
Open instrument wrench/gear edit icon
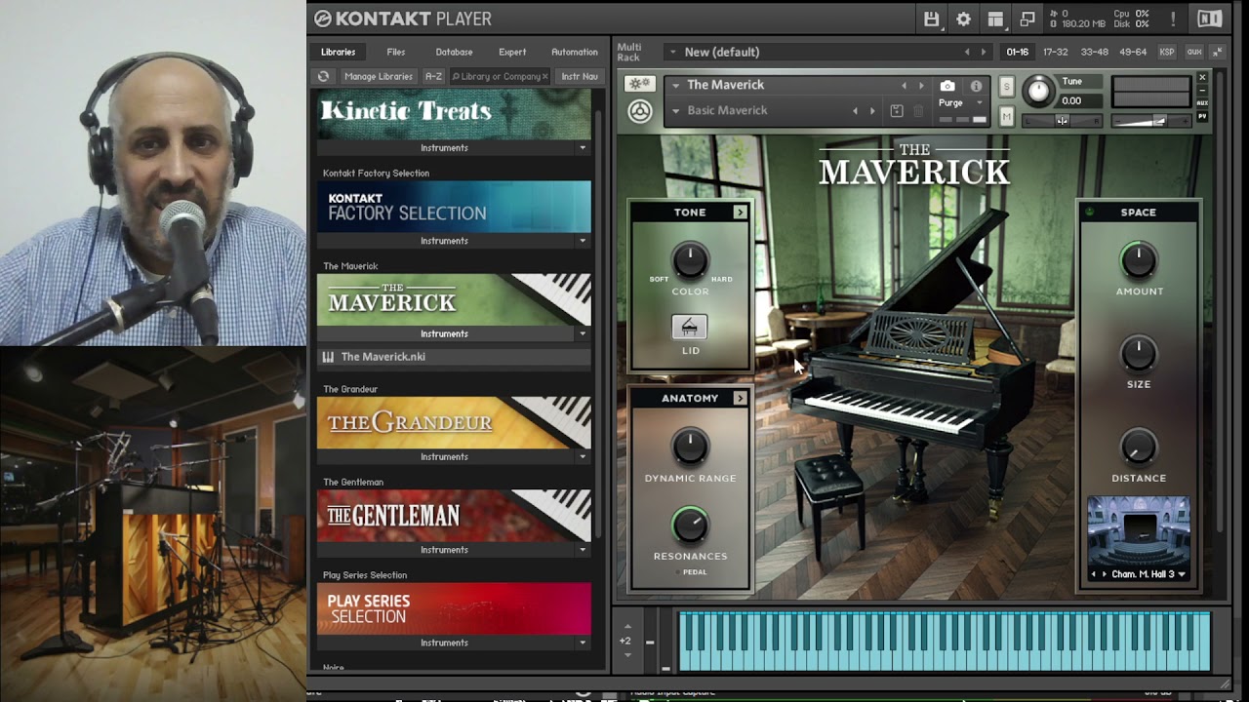pos(639,85)
